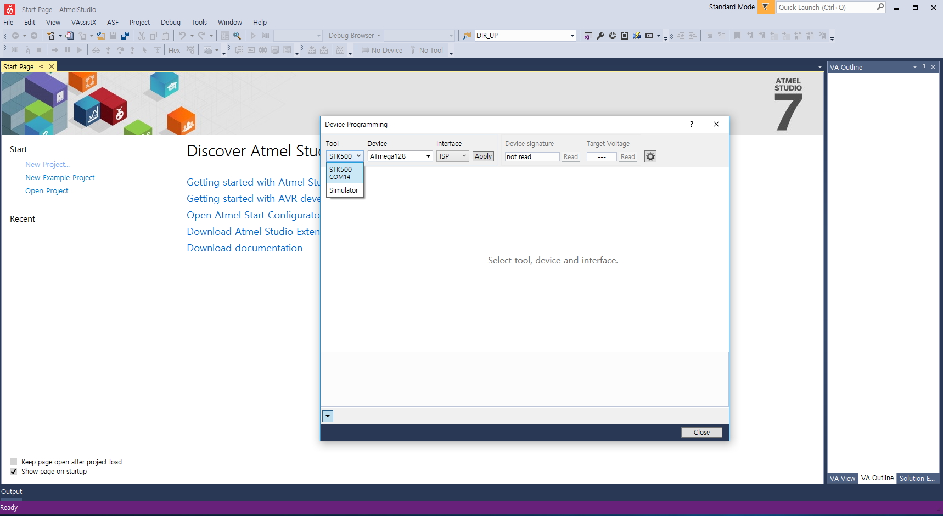This screenshot has height=516, width=943.
Task: Open the Undo history dropdown arrow
Action: pyautogui.click(x=192, y=36)
